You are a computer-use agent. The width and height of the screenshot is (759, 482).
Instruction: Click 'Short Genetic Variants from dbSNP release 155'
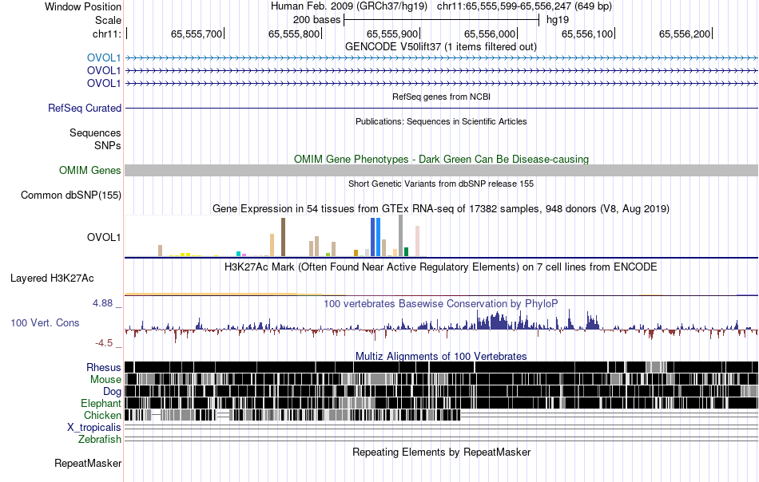pos(441,184)
